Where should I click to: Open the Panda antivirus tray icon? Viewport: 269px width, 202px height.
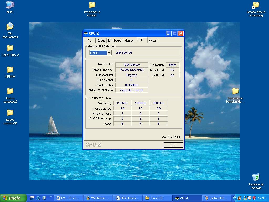point(249,198)
